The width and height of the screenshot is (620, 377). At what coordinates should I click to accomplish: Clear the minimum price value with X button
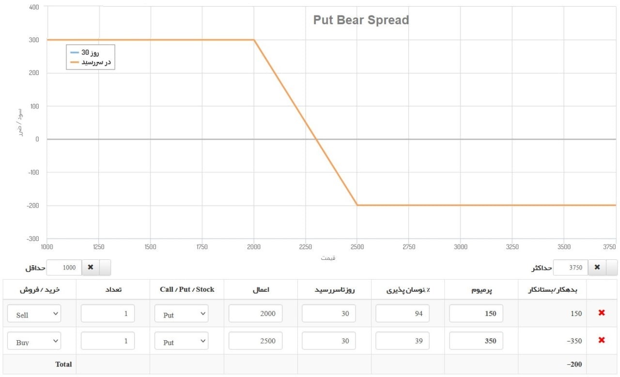coord(91,267)
